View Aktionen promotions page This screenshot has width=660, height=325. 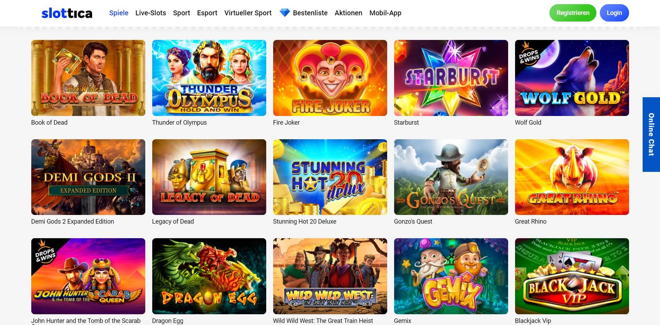pyautogui.click(x=348, y=13)
